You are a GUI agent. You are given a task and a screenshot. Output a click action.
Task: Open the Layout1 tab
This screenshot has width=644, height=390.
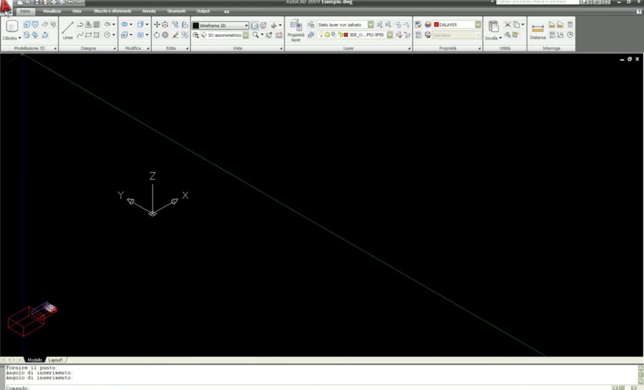tap(55, 360)
